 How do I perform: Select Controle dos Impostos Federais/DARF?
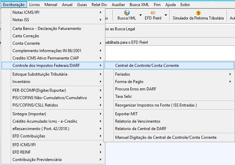click(x=53, y=66)
